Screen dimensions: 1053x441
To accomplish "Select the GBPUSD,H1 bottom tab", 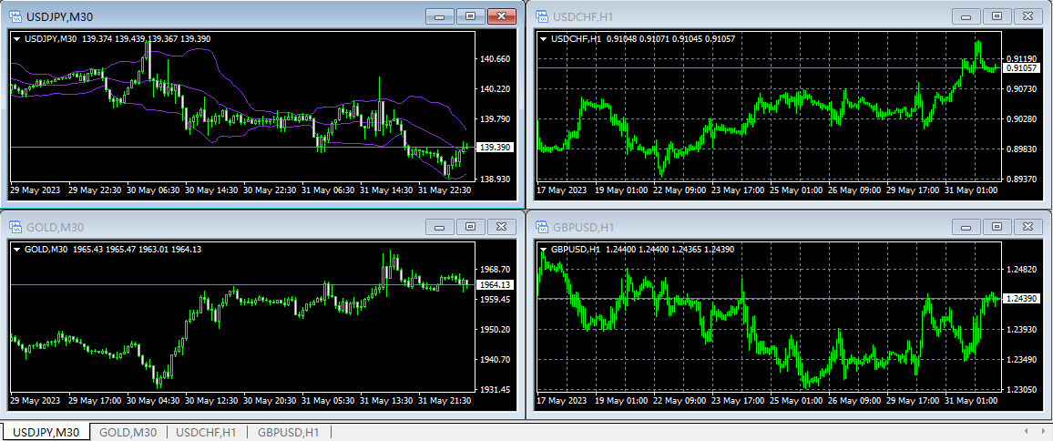I will click(288, 433).
